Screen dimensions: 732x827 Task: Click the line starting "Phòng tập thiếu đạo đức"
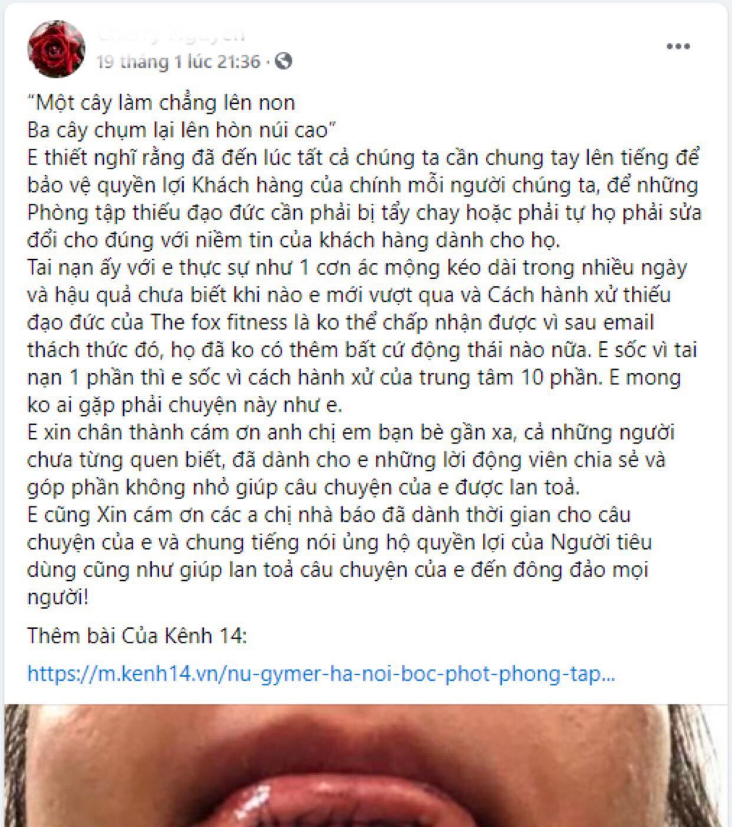(364, 212)
